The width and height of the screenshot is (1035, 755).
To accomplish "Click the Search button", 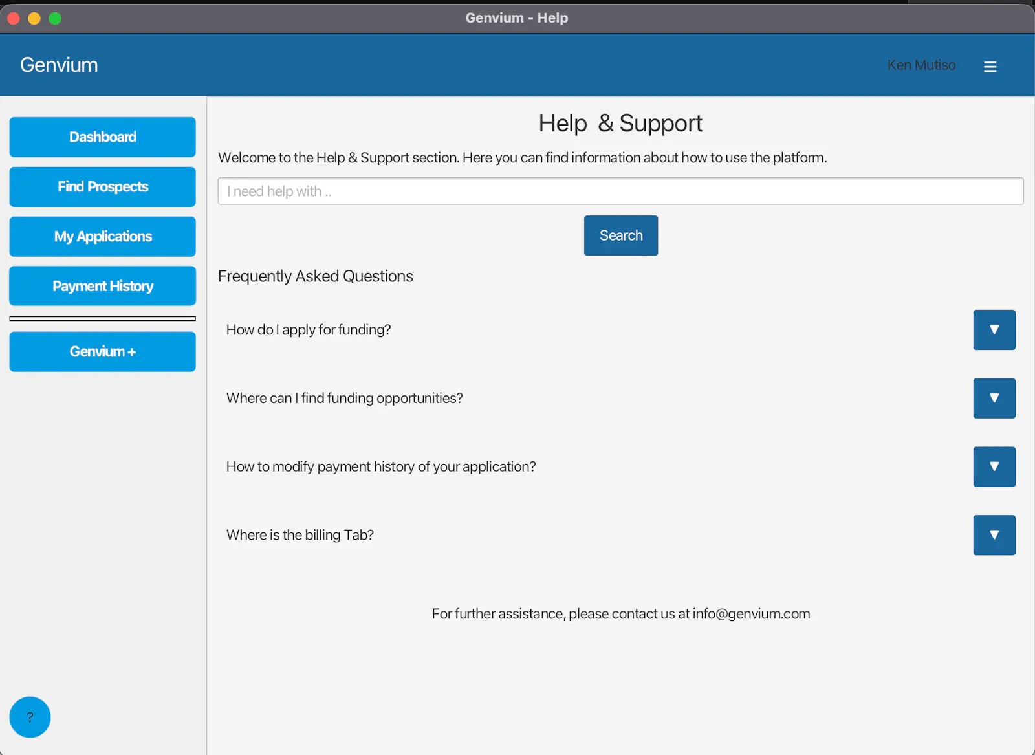I will (621, 235).
